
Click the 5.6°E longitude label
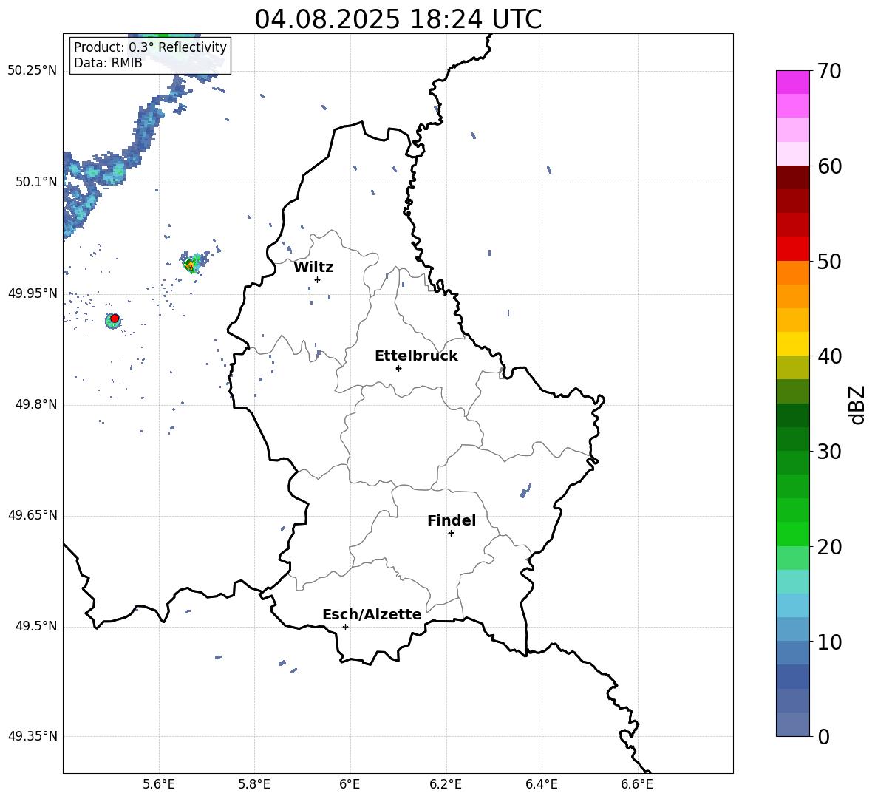pos(159,784)
